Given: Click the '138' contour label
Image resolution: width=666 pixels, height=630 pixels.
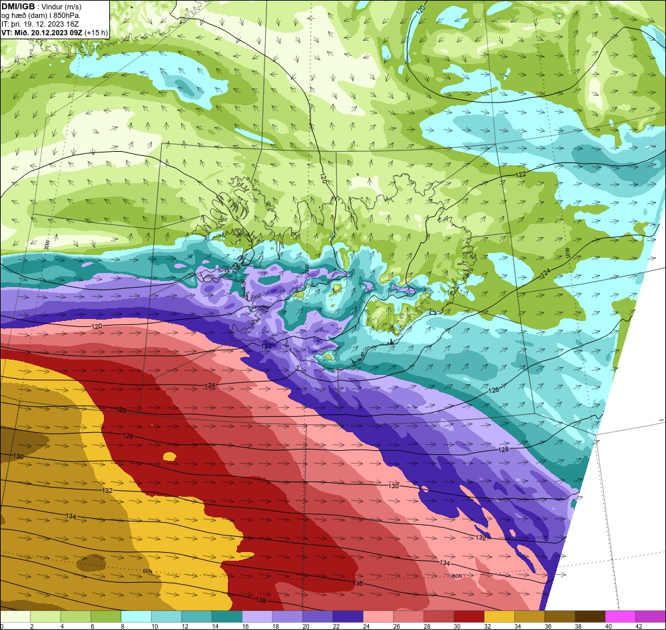Looking at the screenshot, I should [261, 600].
